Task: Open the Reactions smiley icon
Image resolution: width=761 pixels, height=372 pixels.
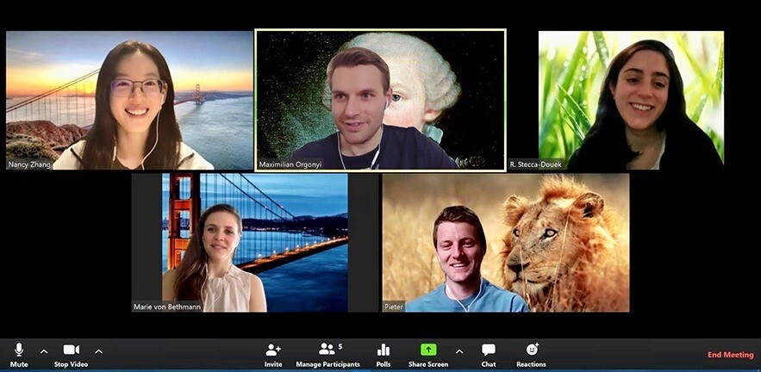Action: pyautogui.click(x=532, y=350)
